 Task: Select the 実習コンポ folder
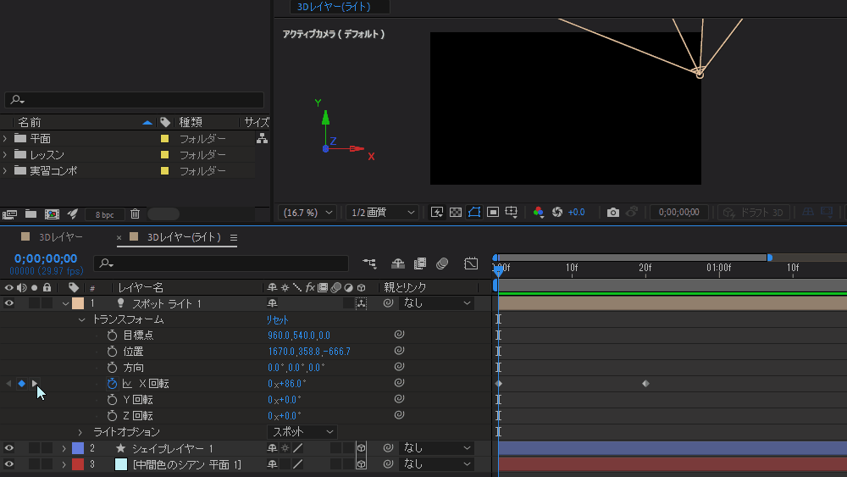pos(53,170)
